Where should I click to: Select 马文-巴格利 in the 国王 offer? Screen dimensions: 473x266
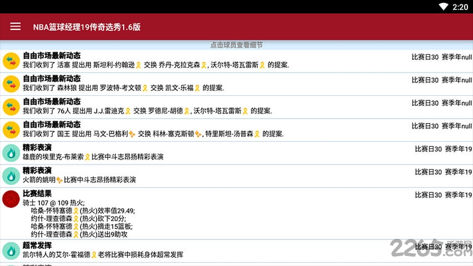click(x=111, y=134)
